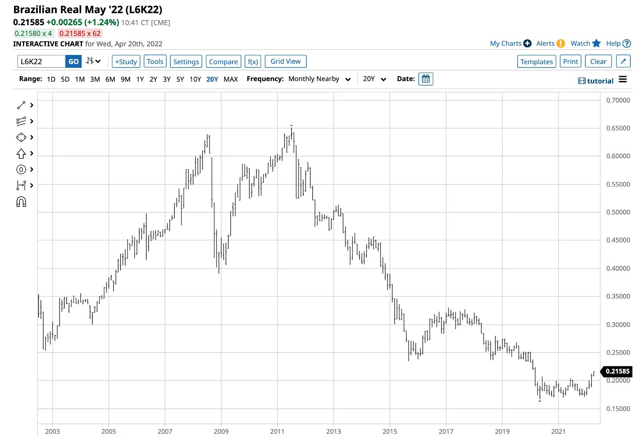The image size is (644, 443).
Task: Select the line drawing tool icon
Action: tap(21, 105)
